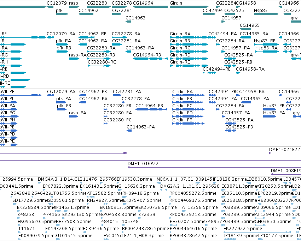This screenshot has width=301, height=241.
Task: Select the CG32280 gene bar
Action: tap(99, 7)
